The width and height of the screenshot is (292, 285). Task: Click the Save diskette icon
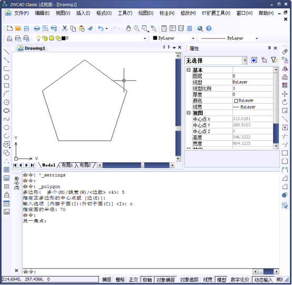pyautogui.click(x=26, y=28)
